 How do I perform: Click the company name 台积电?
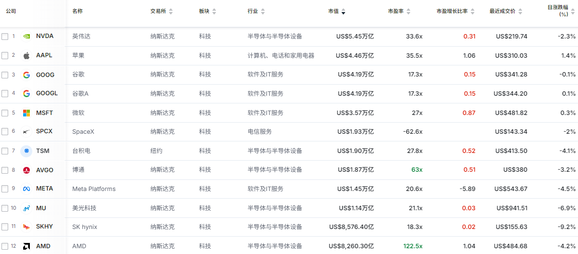81,151
